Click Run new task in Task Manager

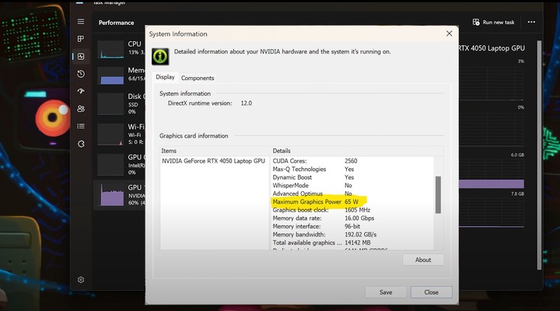[x=494, y=22]
